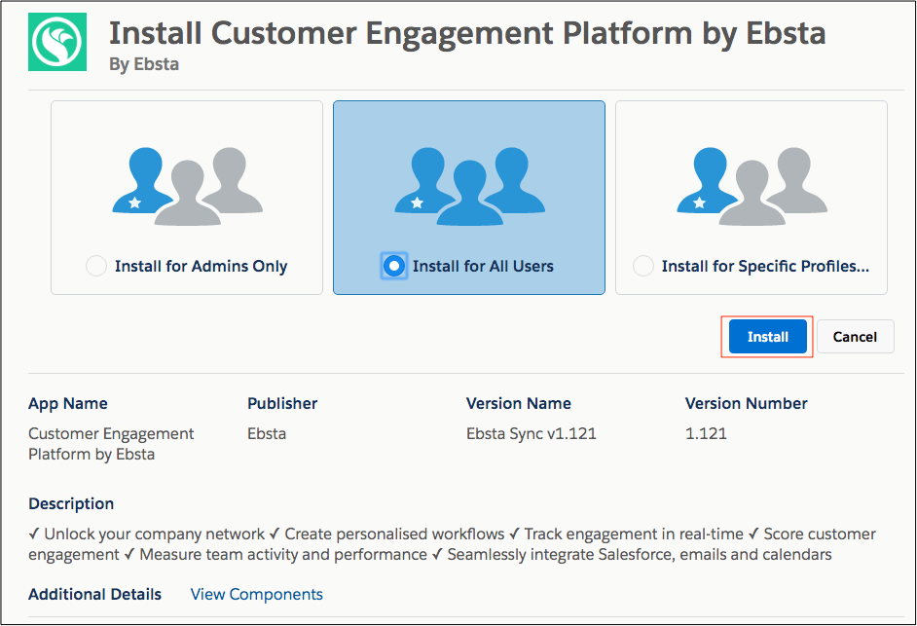Click the 'By Ebsta' subtitle under the heading

pos(144,64)
